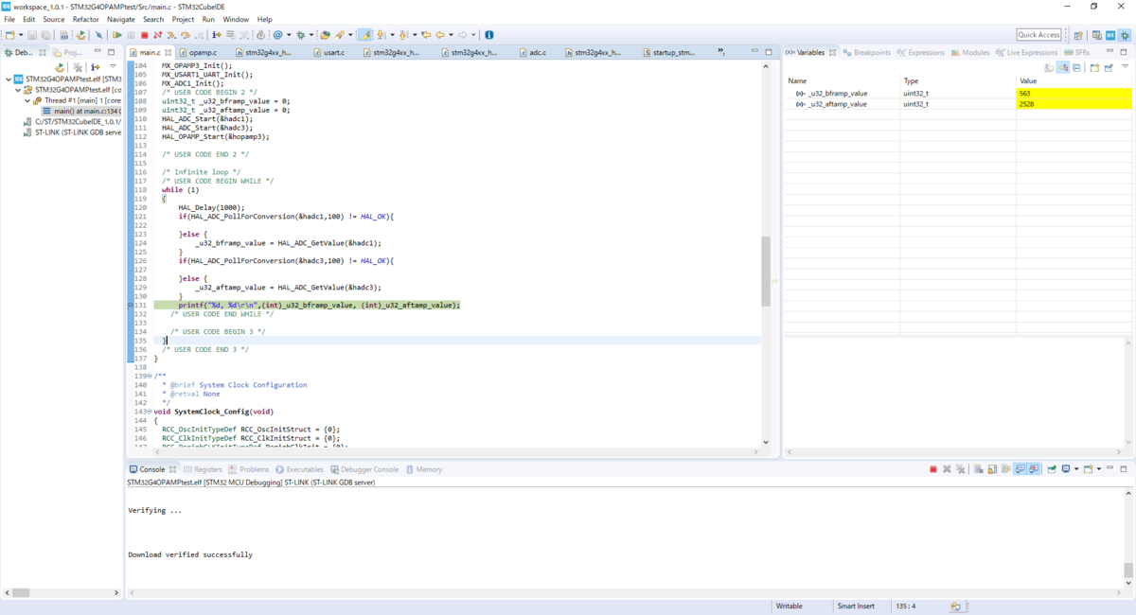Select the main() at main.c stack frame
The width and height of the screenshot is (1136, 615).
[83, 111]
